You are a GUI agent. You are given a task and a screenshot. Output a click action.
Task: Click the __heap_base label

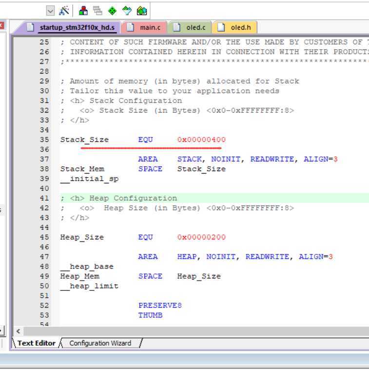pos(87,267)
